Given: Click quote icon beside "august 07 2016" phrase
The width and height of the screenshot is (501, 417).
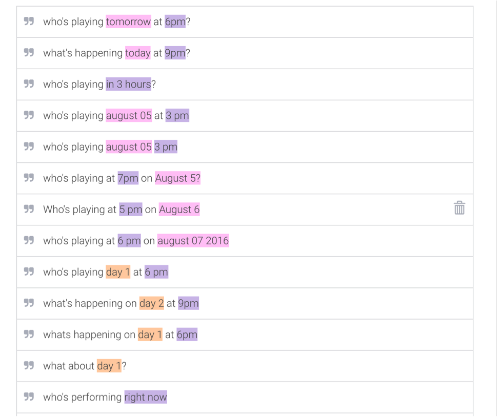Looking at the screenshot, I should 29,240.
